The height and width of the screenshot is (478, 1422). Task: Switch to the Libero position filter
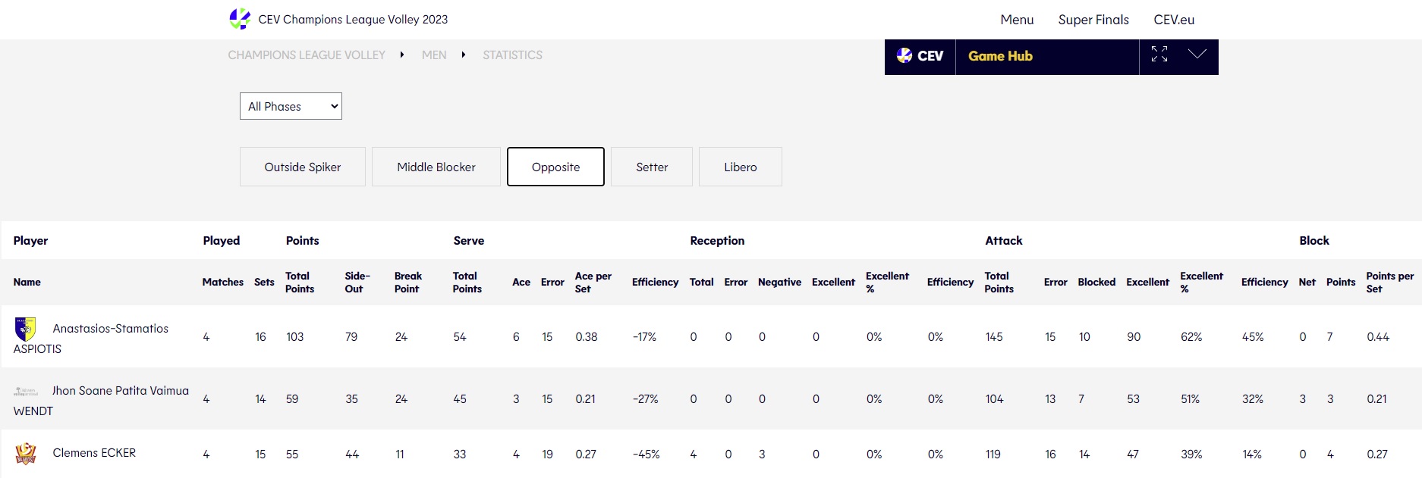[740, 167]
